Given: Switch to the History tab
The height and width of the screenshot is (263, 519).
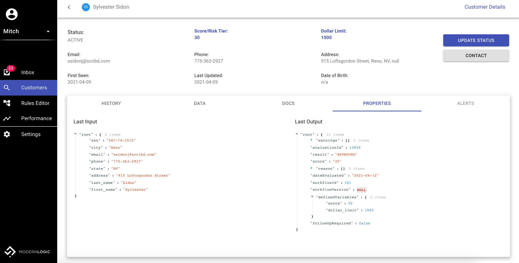Looking at the screenshot, I should pos(111,103).
